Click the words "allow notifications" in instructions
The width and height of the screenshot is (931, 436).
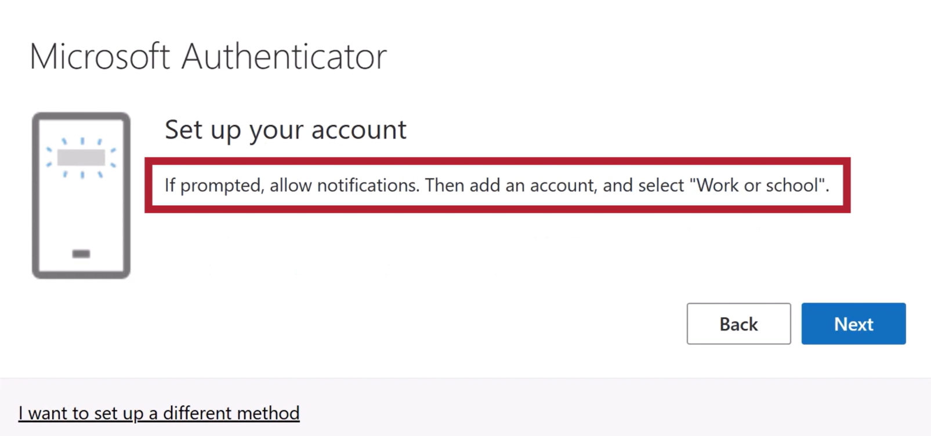pos(343,186)
